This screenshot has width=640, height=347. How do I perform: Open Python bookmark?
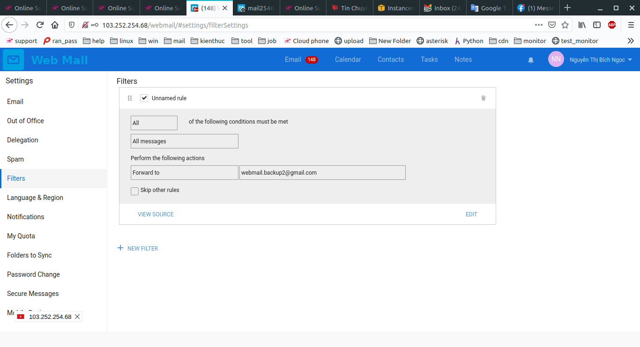pyautogui.click(x=469, y=41)
